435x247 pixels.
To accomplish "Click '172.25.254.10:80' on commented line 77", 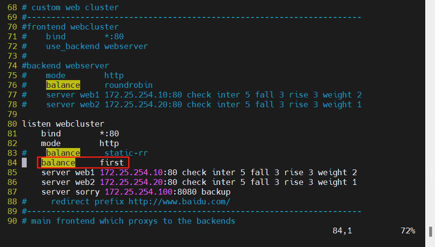I will (143, 95).
